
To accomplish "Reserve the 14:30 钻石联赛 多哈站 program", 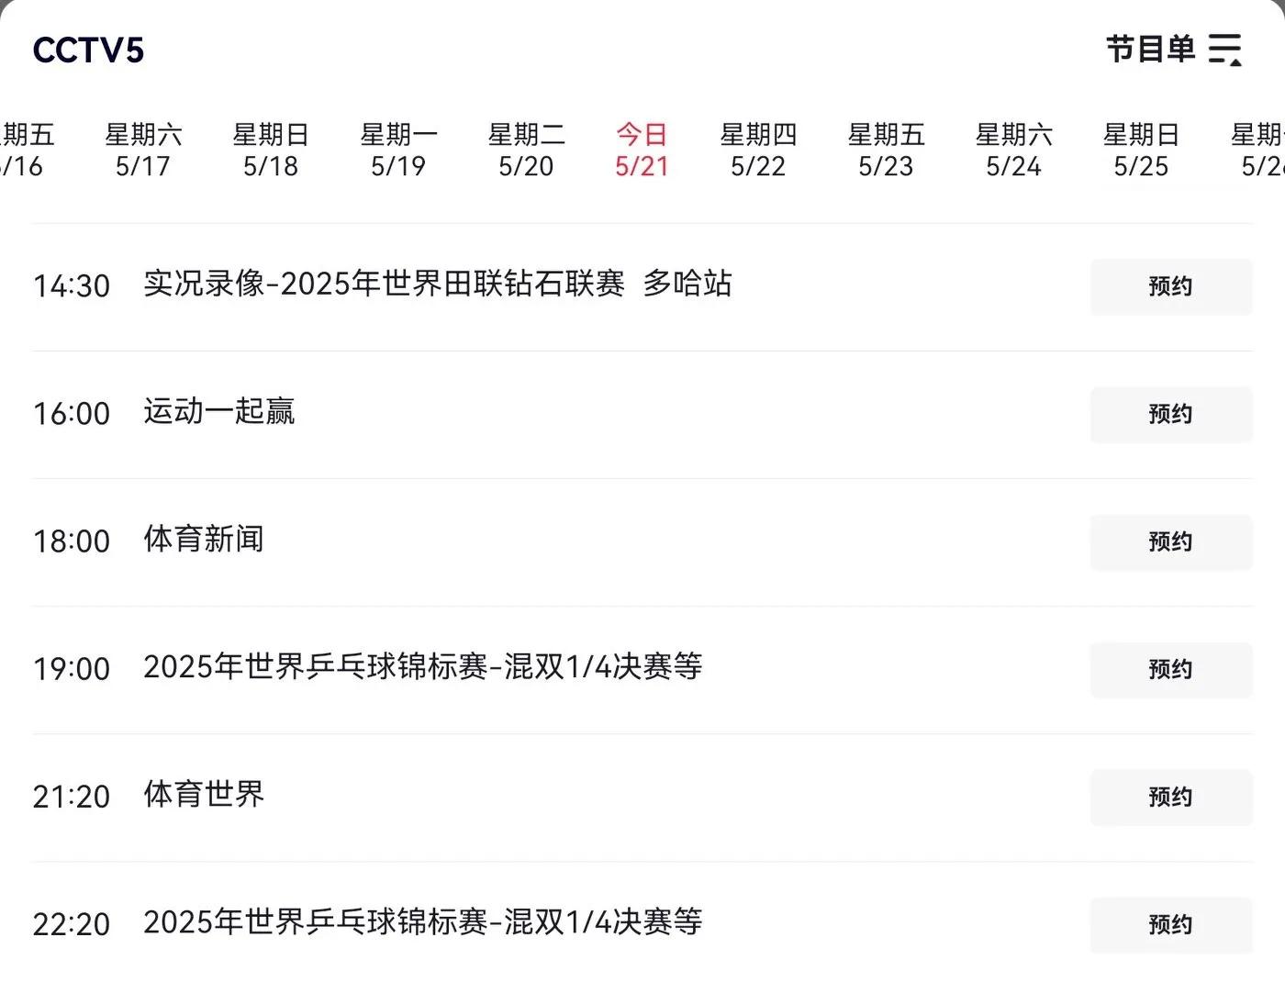I will point(1171,287).
